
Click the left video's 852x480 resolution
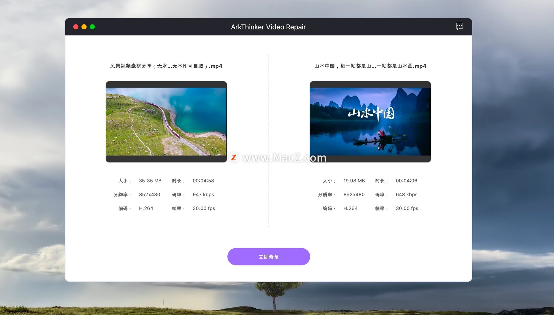click(149, 195)
